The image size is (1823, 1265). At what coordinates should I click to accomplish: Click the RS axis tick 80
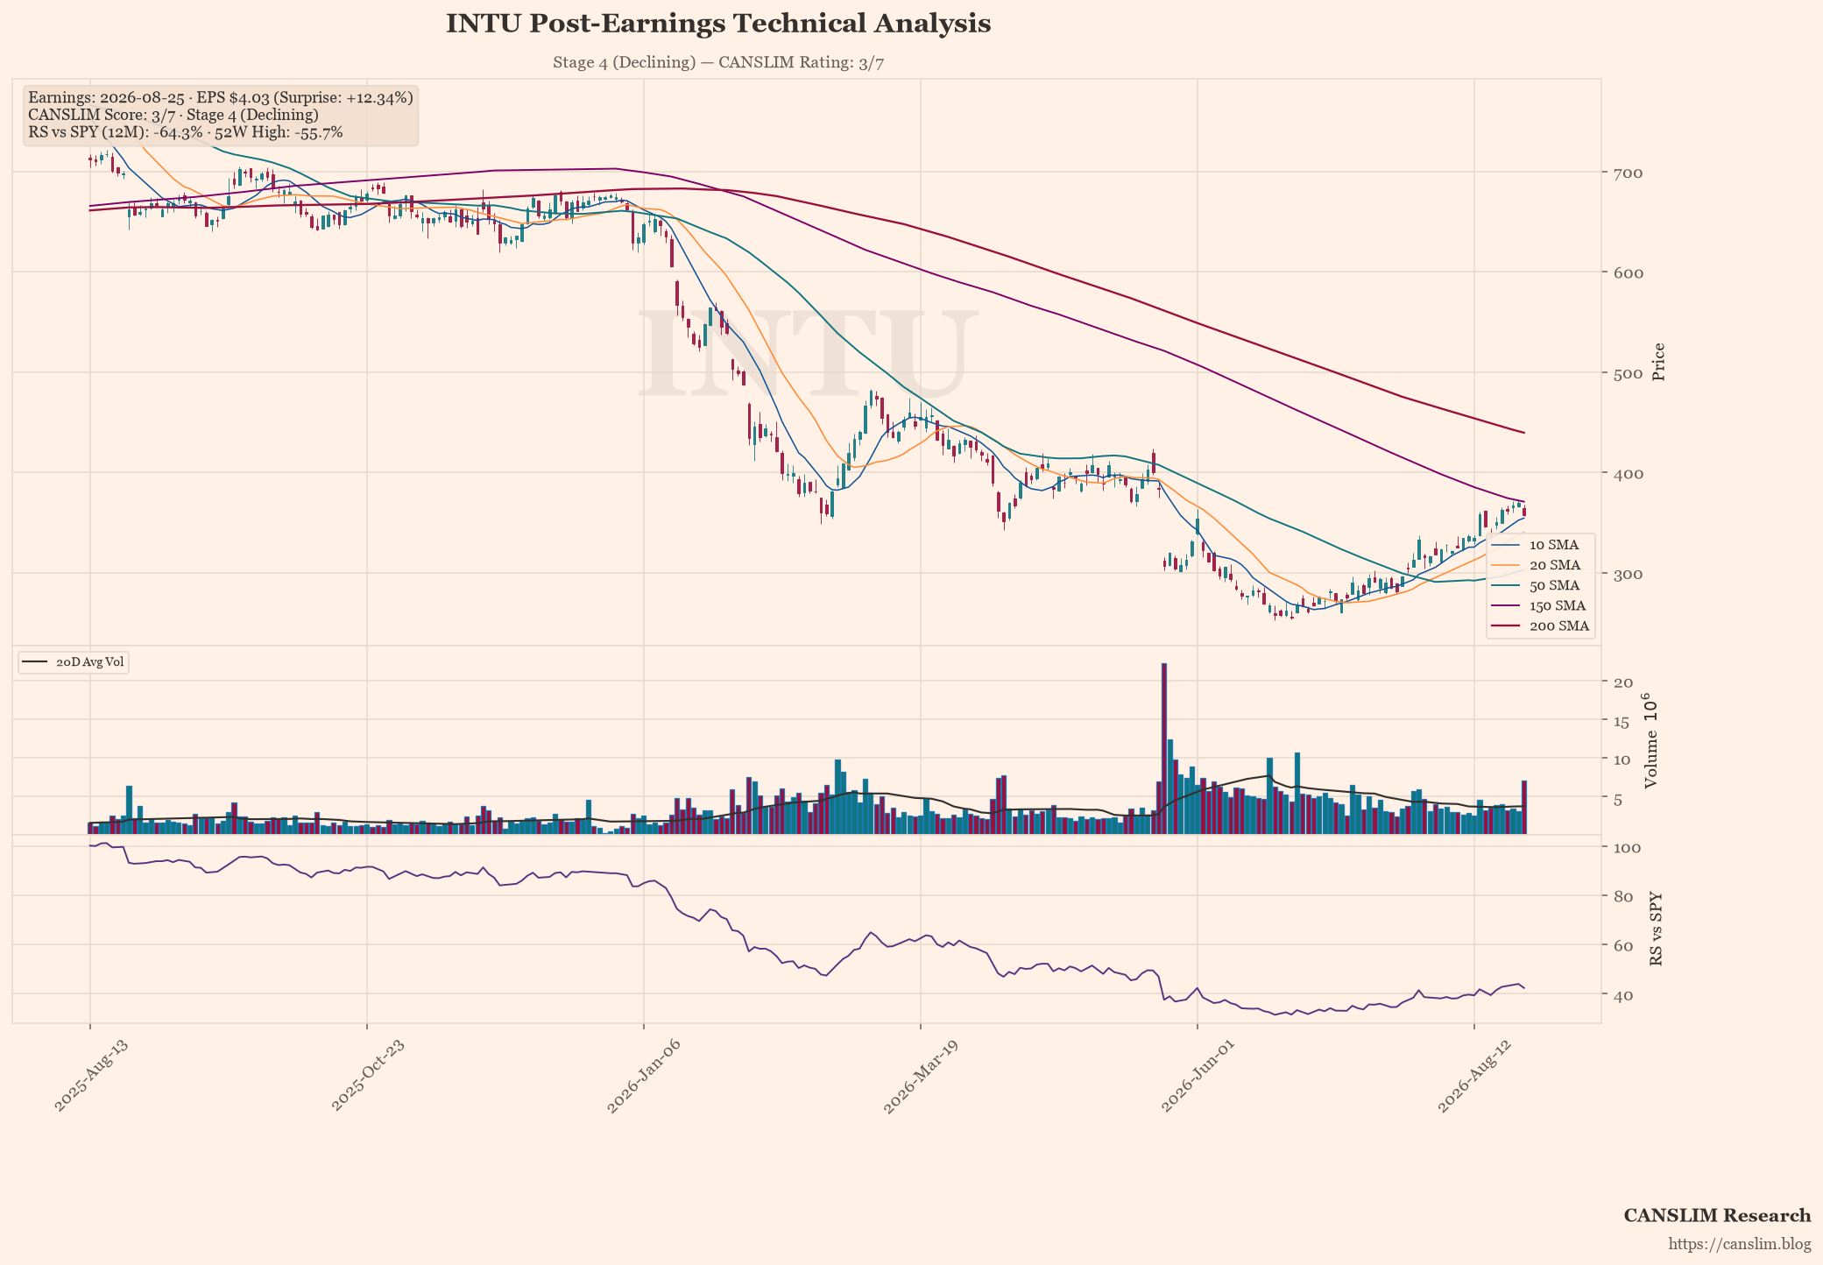click(x=1622, y=896)
